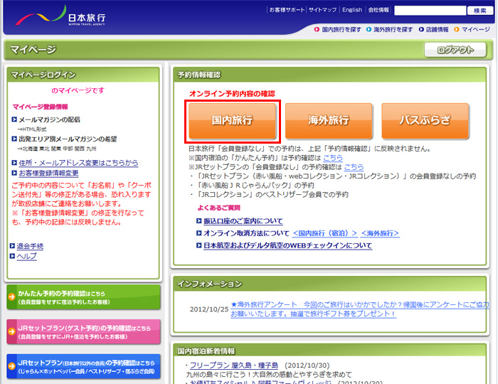Open 海外旅行を探す navigation link
This screenshot has height=384, width=498.
[x=393, y=30]
